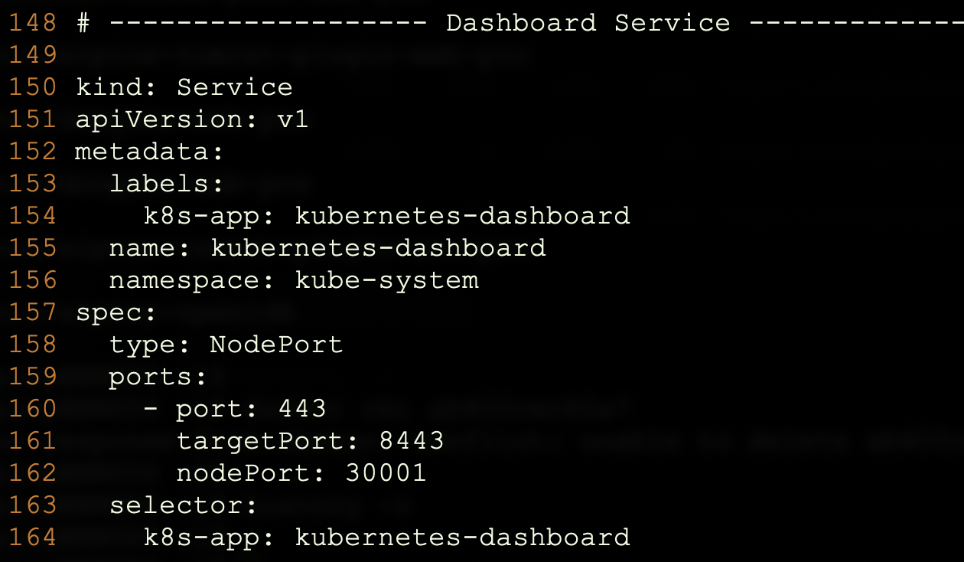Click 'kubernetes-dashboard' on line 164
The width and height of the screenshot is (964, 562).
[463, 537]
